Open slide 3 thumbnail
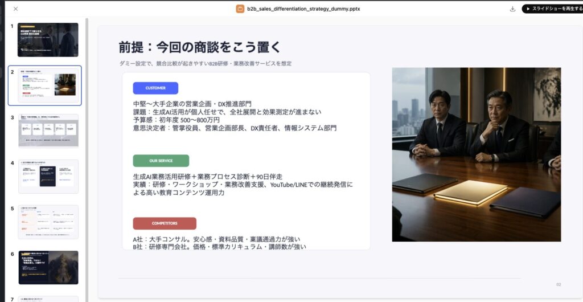 (48, 131)
